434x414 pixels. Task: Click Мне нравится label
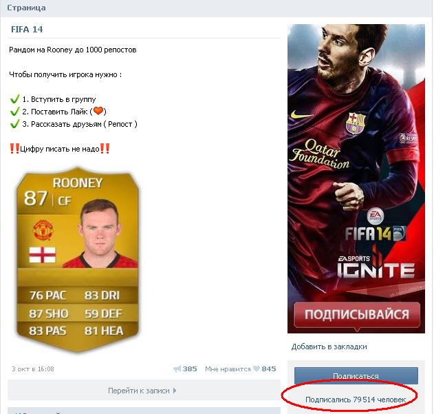click(x=228, y=369)
